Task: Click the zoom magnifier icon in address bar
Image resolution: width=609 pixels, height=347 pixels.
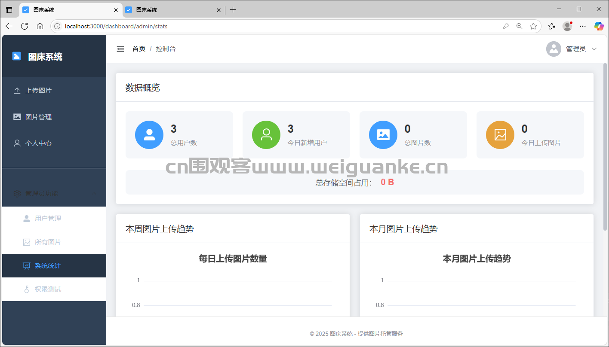Action: pyautogui.click(x=520, y=26)
